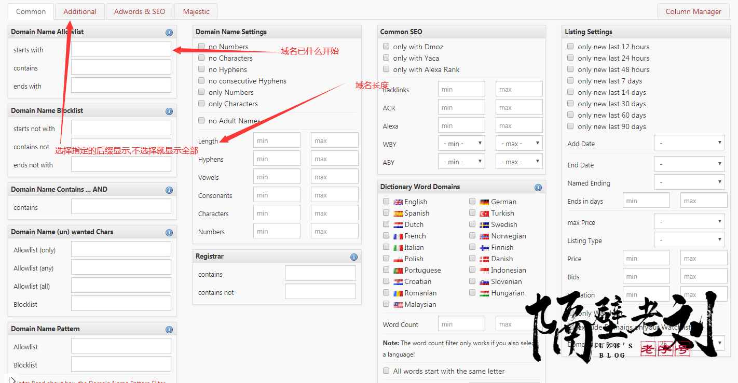
Task: Click the Vowels max field
Action: [x=335, y=177]
